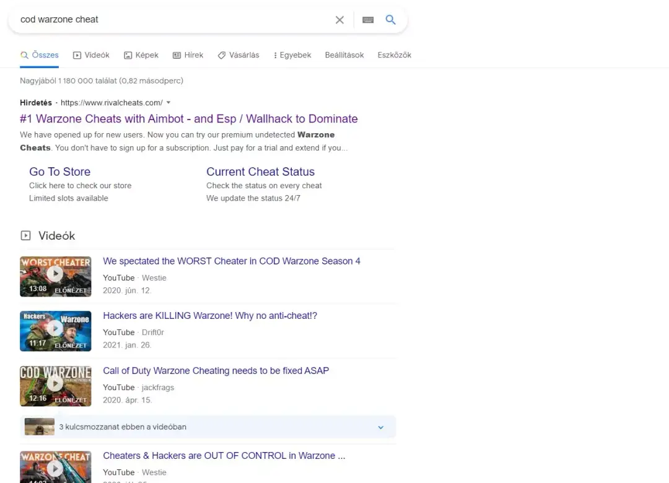Expand the Egyebek menu
669x483 pixels.
click(292, 55)
